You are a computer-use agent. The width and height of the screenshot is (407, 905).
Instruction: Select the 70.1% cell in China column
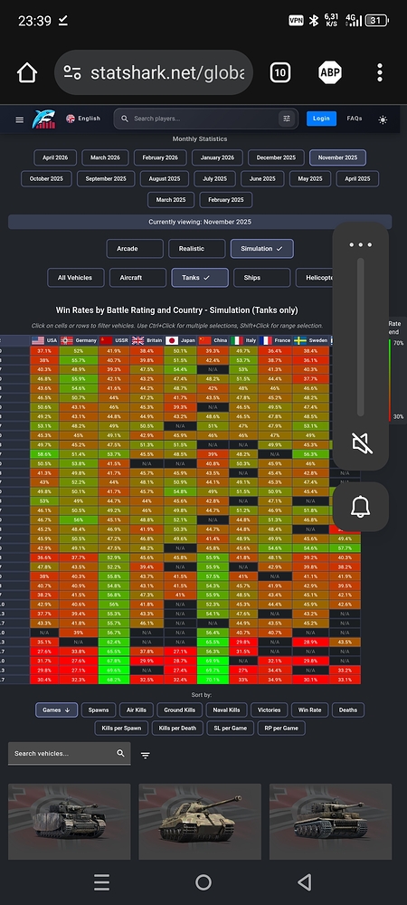pos(213,680)
